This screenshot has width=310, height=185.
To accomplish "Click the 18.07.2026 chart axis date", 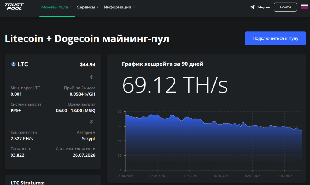I will click(284, 176).
